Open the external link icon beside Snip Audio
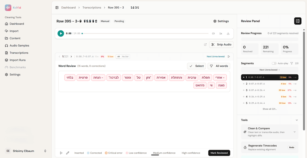 [205, 45]
